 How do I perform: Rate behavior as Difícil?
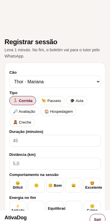pyautogui.click(x=18, y=185)
